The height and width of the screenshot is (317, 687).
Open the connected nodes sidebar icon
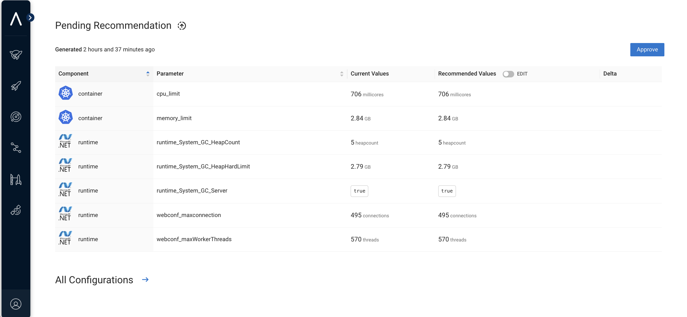[16, 148]
